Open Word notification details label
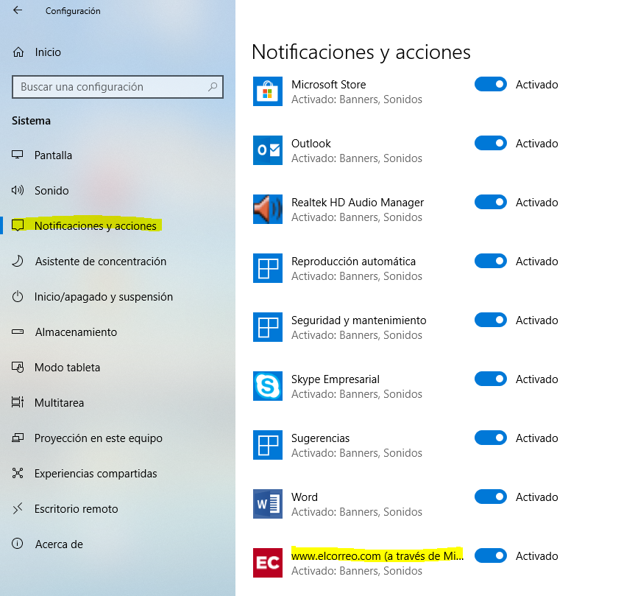635x596 pixels. 305,497
